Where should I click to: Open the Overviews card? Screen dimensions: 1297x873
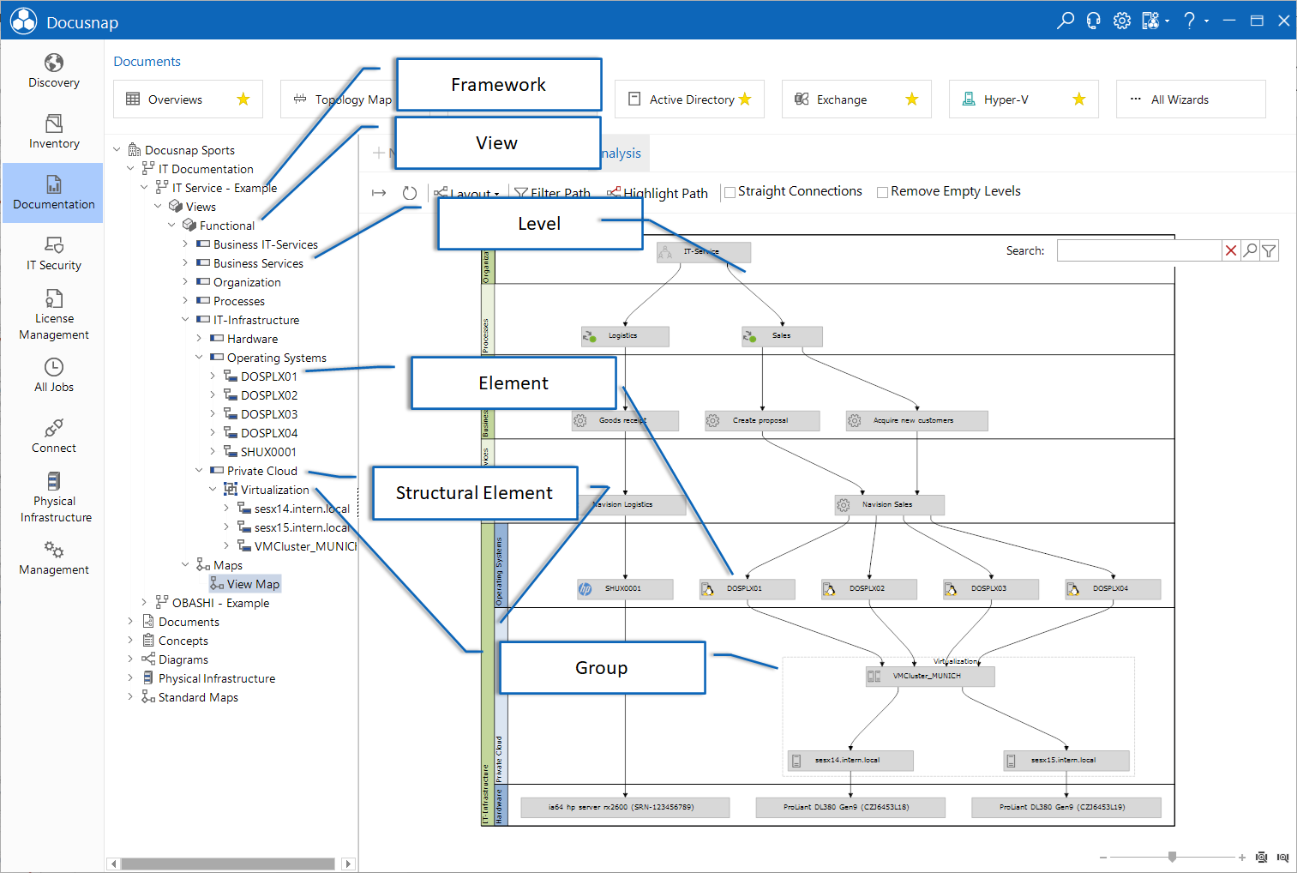(x=188, y=99)
